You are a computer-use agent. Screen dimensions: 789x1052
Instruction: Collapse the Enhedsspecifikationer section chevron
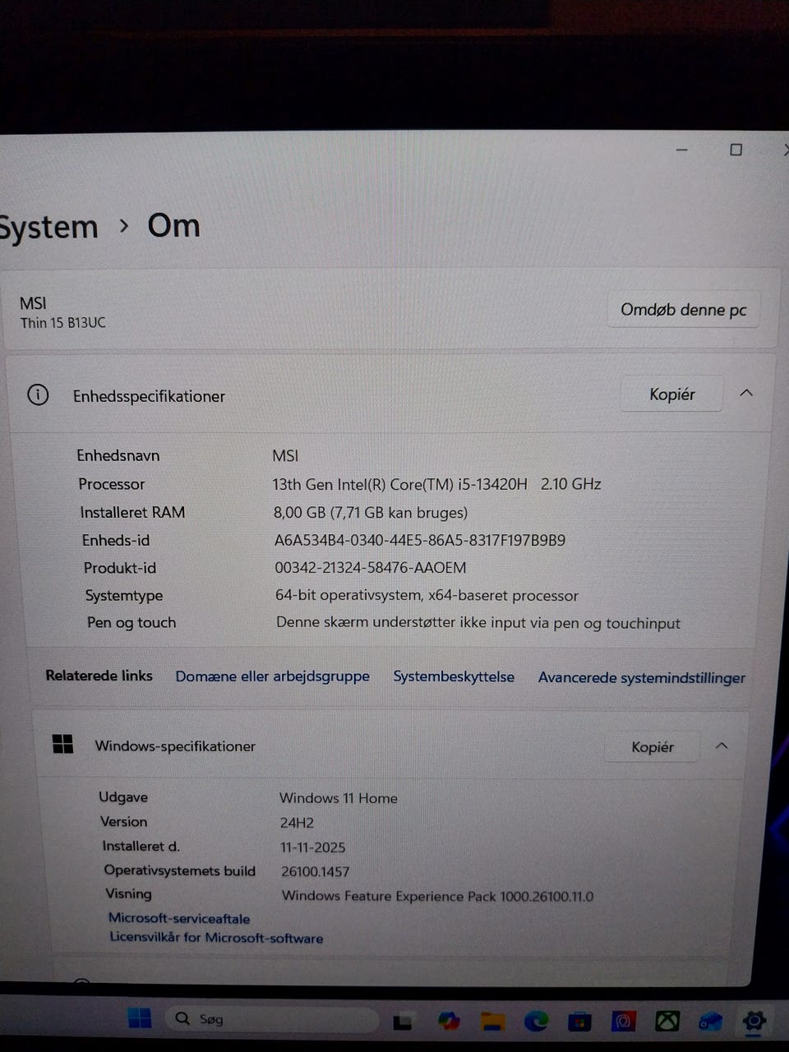click(746, 393)
